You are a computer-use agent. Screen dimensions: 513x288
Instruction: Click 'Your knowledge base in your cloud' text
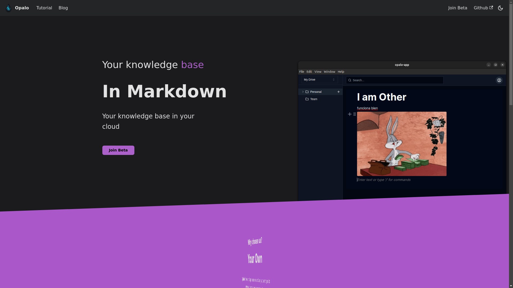pyautogui.click(x=148, y=121)
